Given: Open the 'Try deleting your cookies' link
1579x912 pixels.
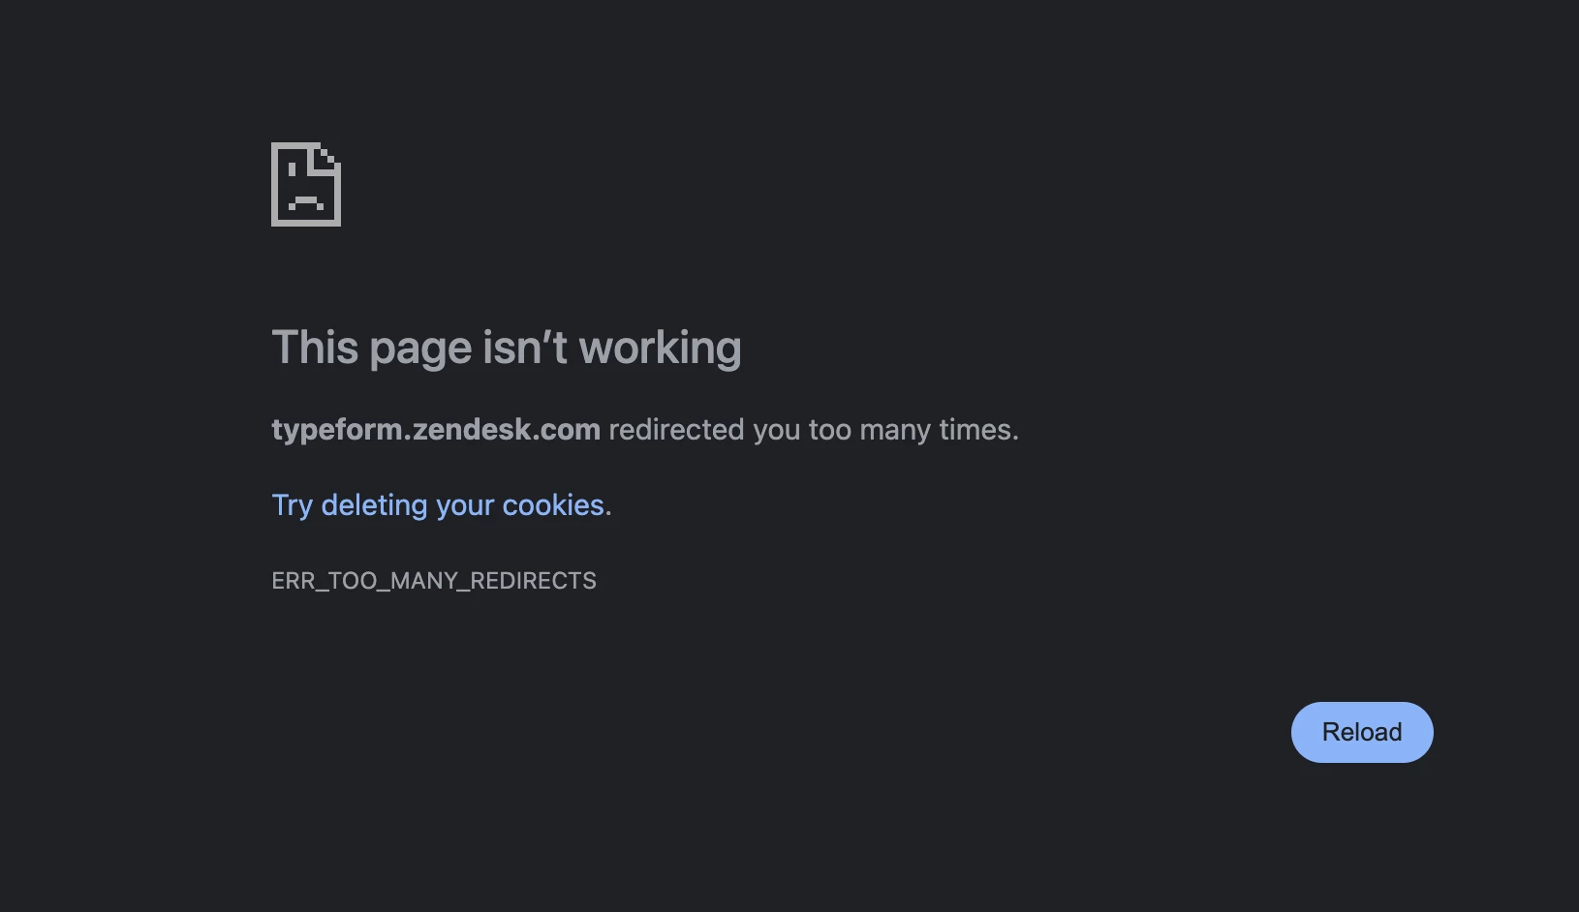Looking at the screenshot, I should pyautogui.click(x=442, y=505).
